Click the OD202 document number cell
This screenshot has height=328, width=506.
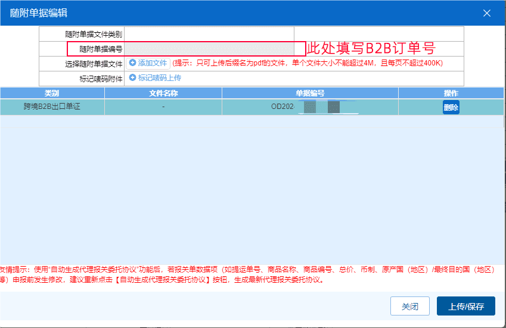[309, 108]
